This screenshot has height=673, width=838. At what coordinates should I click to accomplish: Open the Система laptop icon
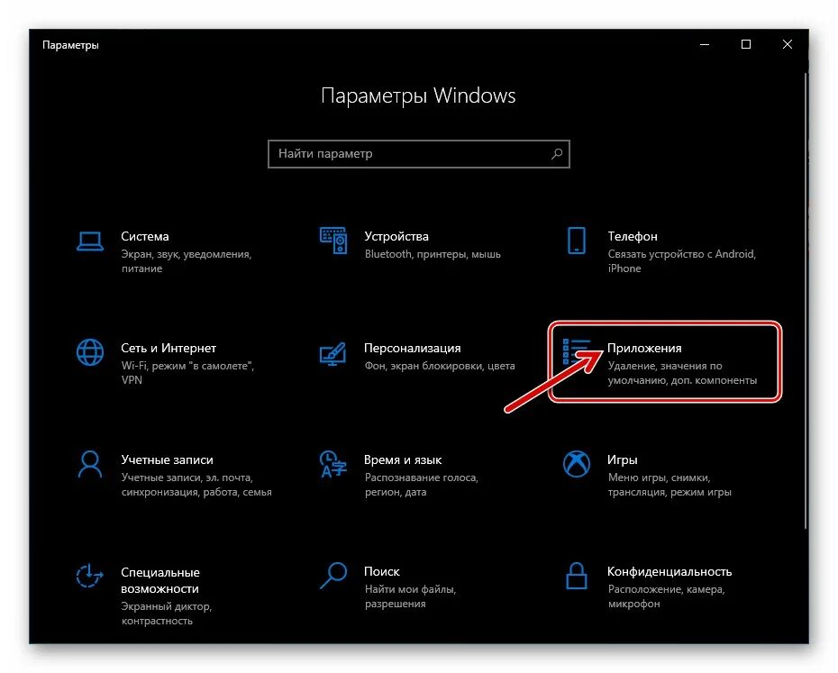(x=90, y=241)
